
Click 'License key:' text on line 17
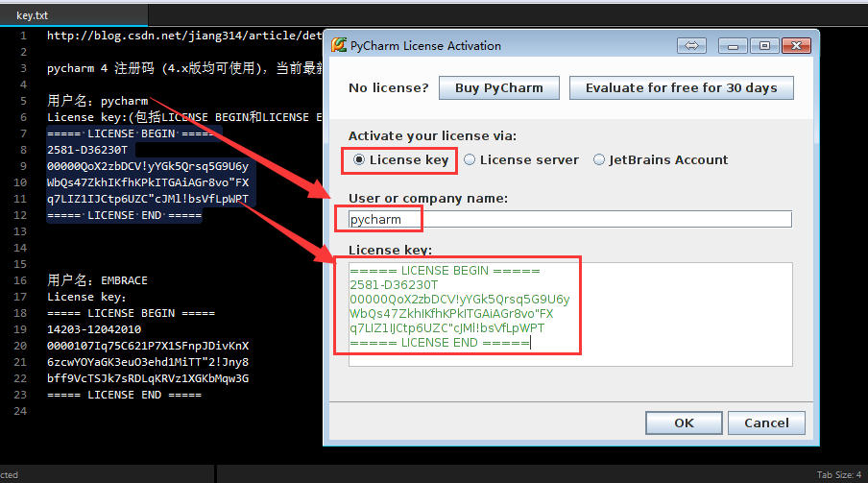[86, 297]
